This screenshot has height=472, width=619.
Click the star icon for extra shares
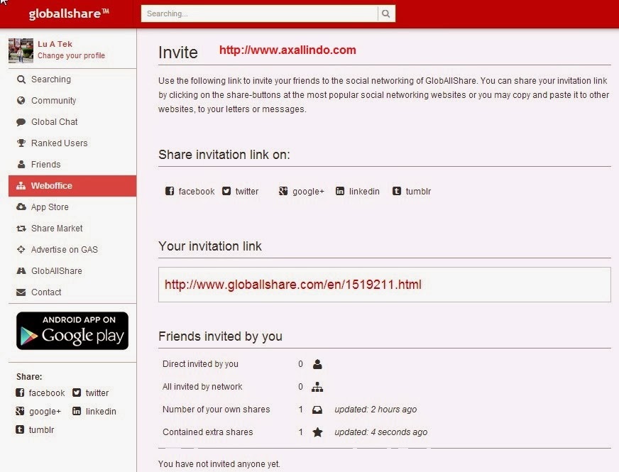[x=317, y=432]
